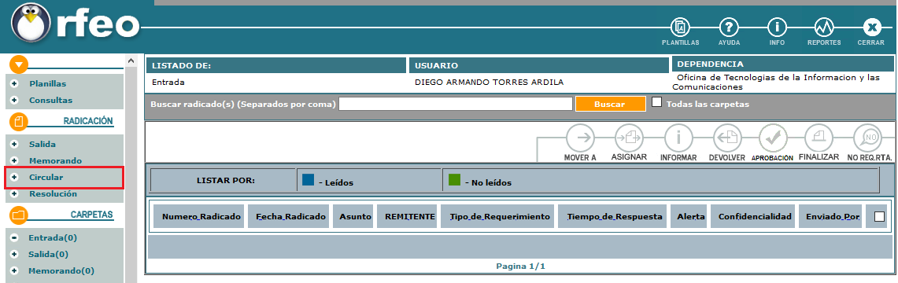This screenshot has height=283, width=898.
Task: Tick the select-all checkbox in table header
Action: [879, 217]
